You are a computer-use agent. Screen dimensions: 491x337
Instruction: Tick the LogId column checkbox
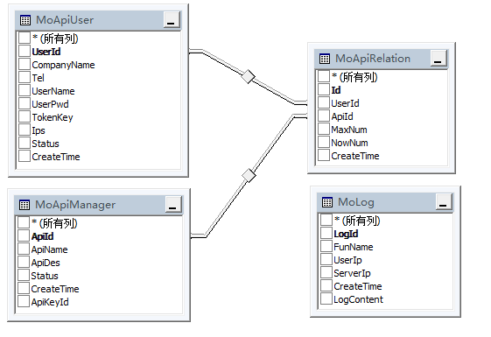point(326,233)
